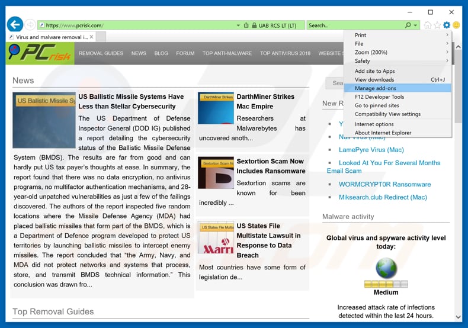The width and height of the screenshot is (468, 328).
Task: Open WORMCRYPT0R Ransomware link
Action: coord(384,184)
